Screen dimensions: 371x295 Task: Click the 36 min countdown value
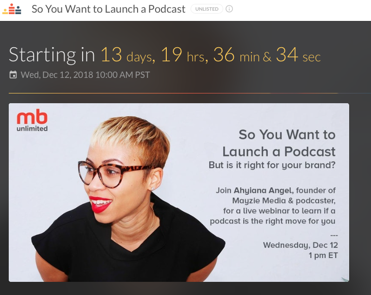(237, 55)
